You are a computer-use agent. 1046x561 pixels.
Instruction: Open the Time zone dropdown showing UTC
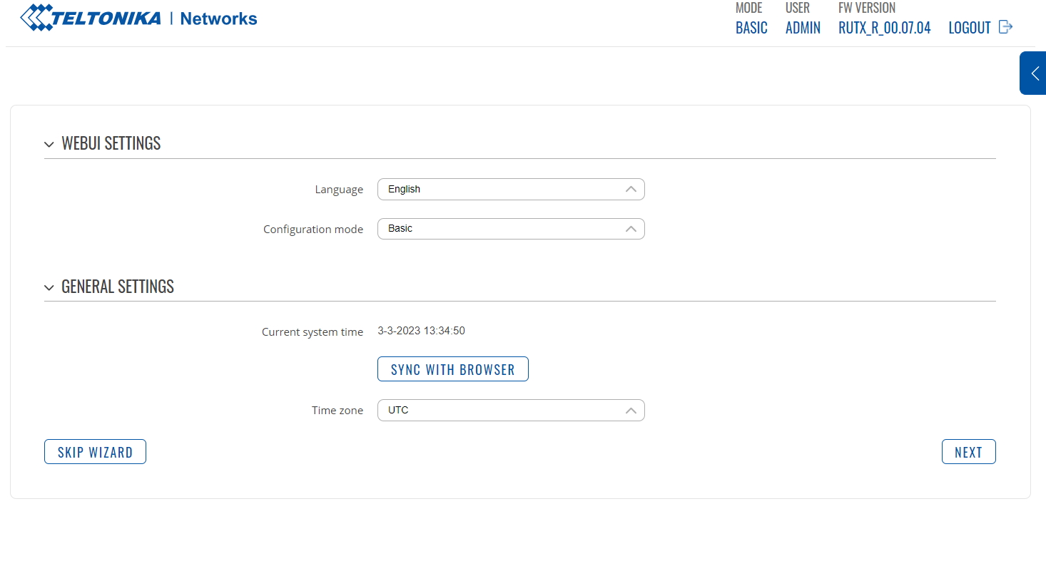click(x=499, y=411)
